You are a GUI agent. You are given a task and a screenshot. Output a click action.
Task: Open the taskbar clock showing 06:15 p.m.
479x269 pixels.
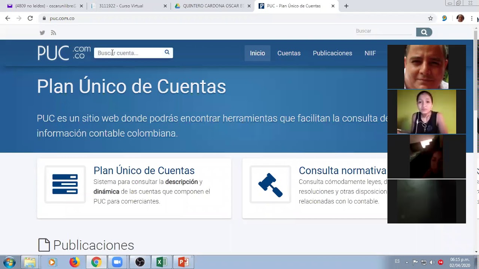[x=460, y=262]
